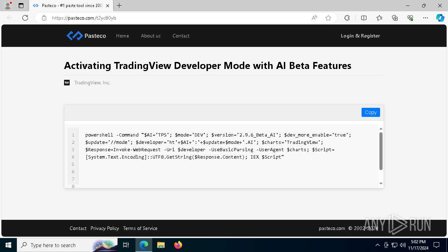Click the Pasteco logo
The height and width of the screenshot is (252, 448).
tap(86, 36)
